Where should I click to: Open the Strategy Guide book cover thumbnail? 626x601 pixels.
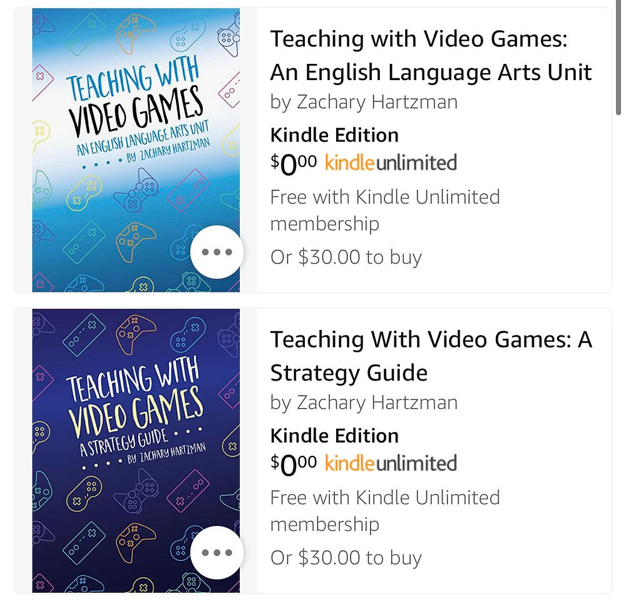(136, 451)
